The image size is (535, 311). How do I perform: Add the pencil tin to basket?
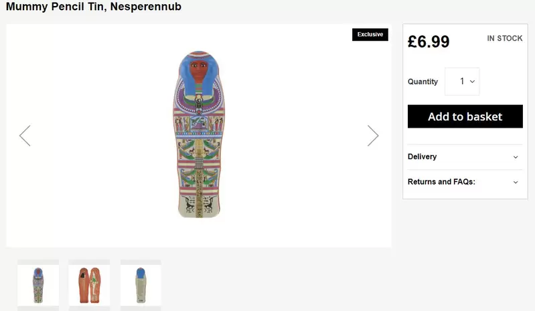[x=465, y=116]
